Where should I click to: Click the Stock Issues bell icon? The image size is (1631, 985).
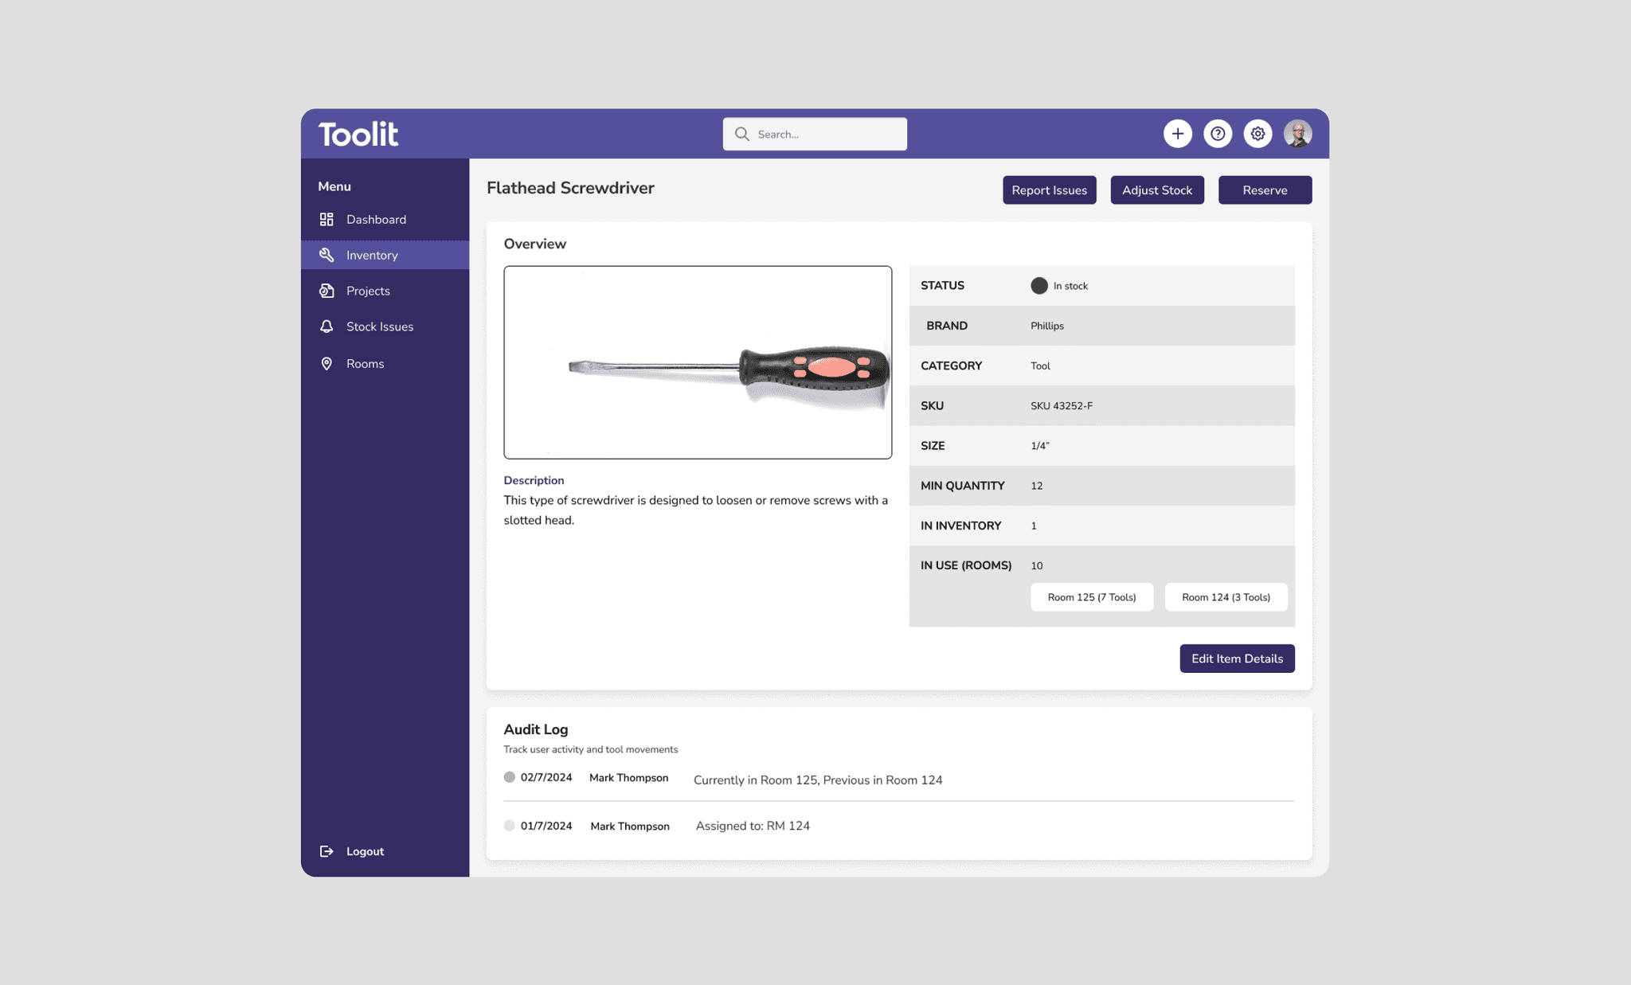tap(327, 326)
